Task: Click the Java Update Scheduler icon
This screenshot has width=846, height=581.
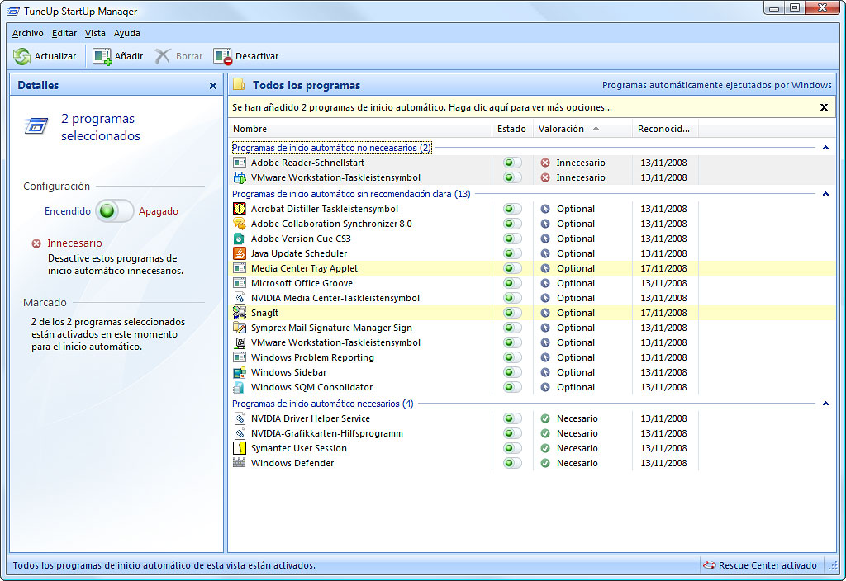Action: point(239,253)
